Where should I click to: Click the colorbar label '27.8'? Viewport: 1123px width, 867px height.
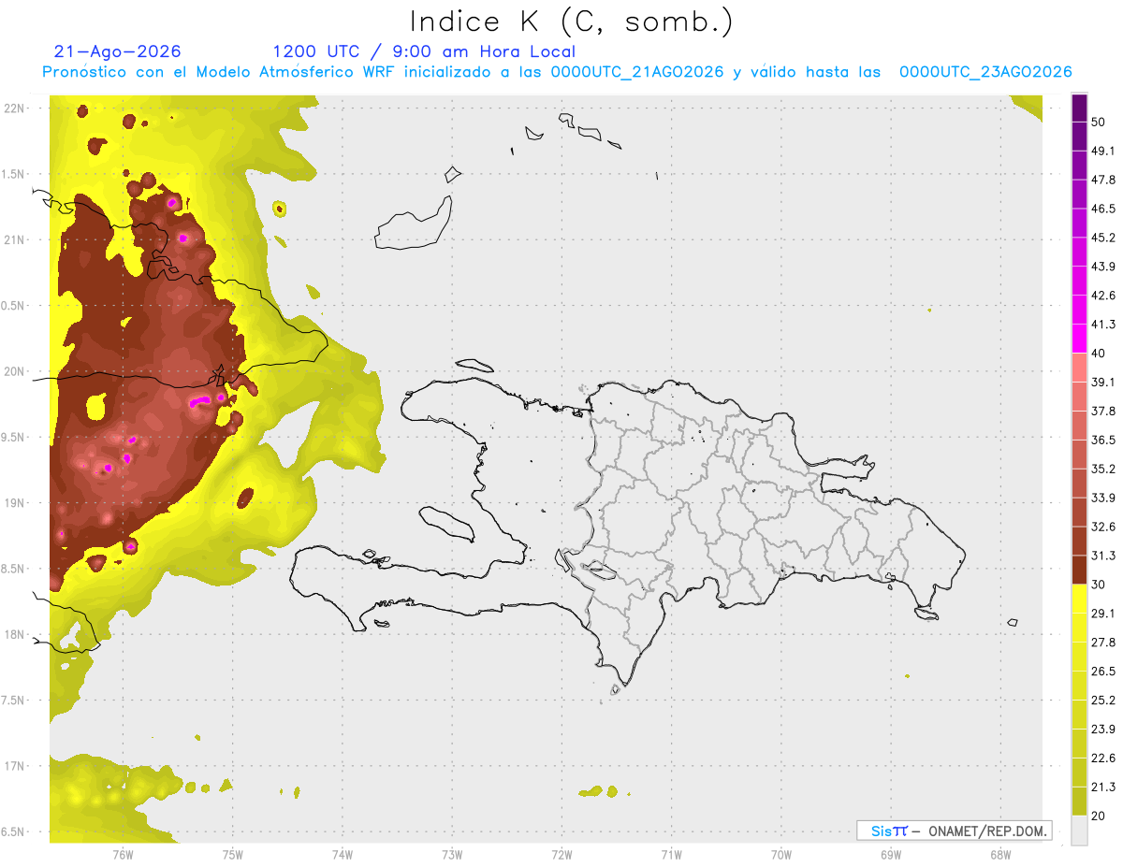(1103, 643)
